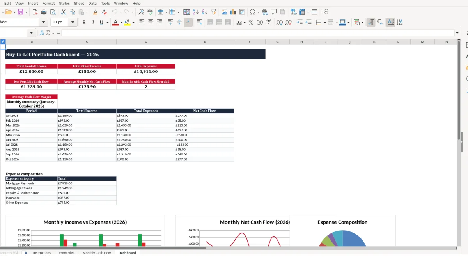This screenshot has height=263, width=468.
Task: Toggle Print Preview
Action: click(53, 12)
